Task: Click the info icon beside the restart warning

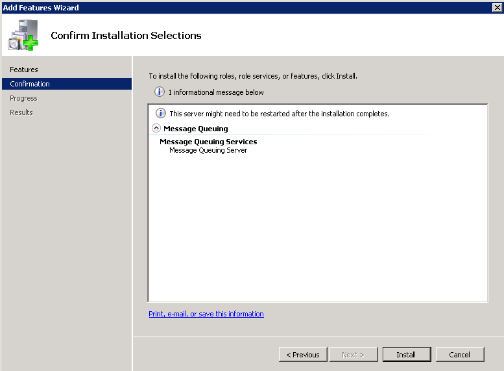Action: point(161,114)
